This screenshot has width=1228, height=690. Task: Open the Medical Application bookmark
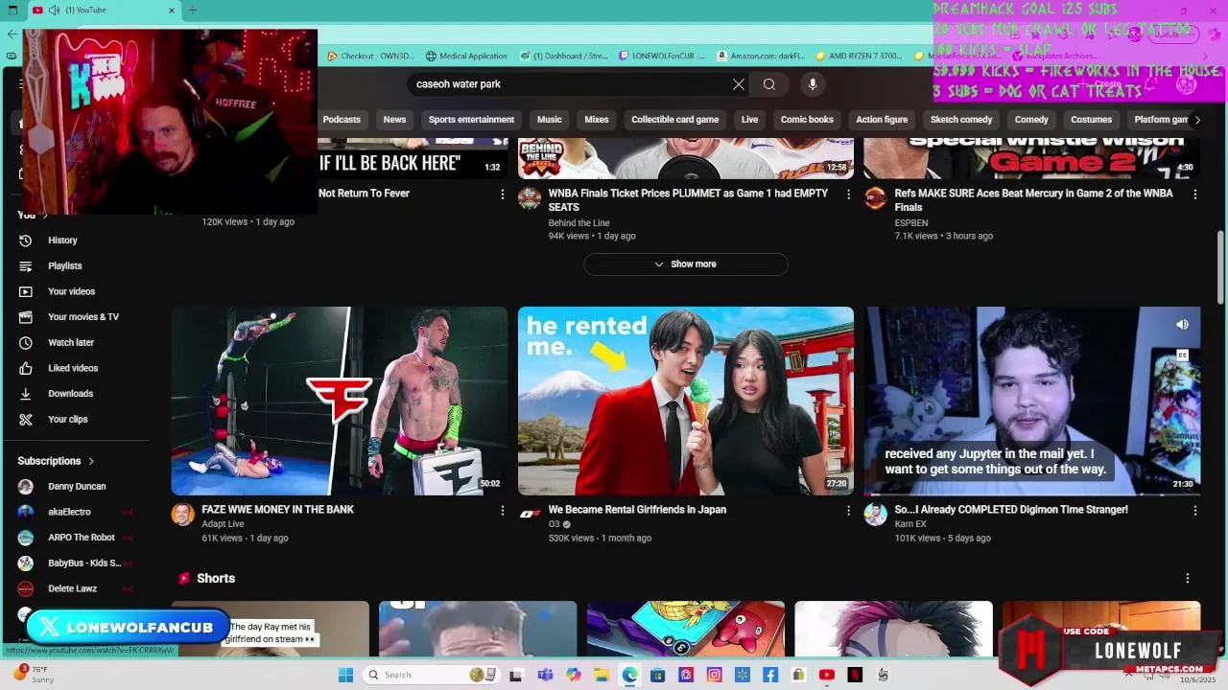[x=466, y=57]
